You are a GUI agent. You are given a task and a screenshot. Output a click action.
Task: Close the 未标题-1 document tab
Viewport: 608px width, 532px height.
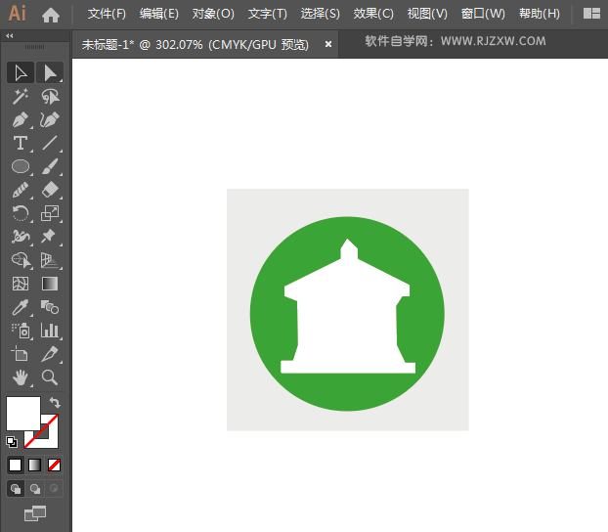[328, 44]
